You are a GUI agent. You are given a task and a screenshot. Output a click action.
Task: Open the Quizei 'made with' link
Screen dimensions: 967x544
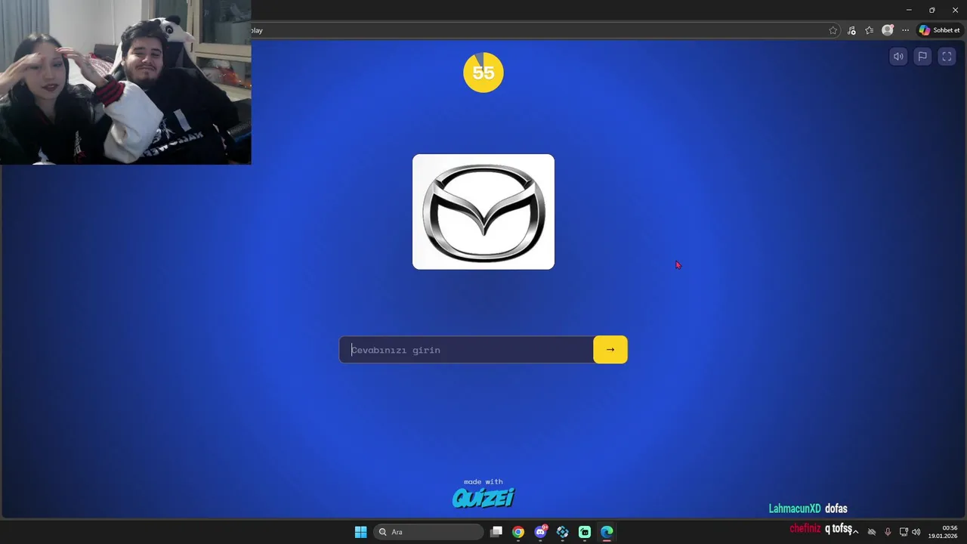tap(483, 493)
